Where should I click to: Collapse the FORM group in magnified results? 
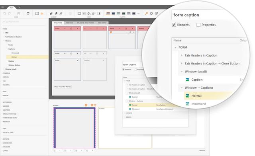(x=175, y=47)
